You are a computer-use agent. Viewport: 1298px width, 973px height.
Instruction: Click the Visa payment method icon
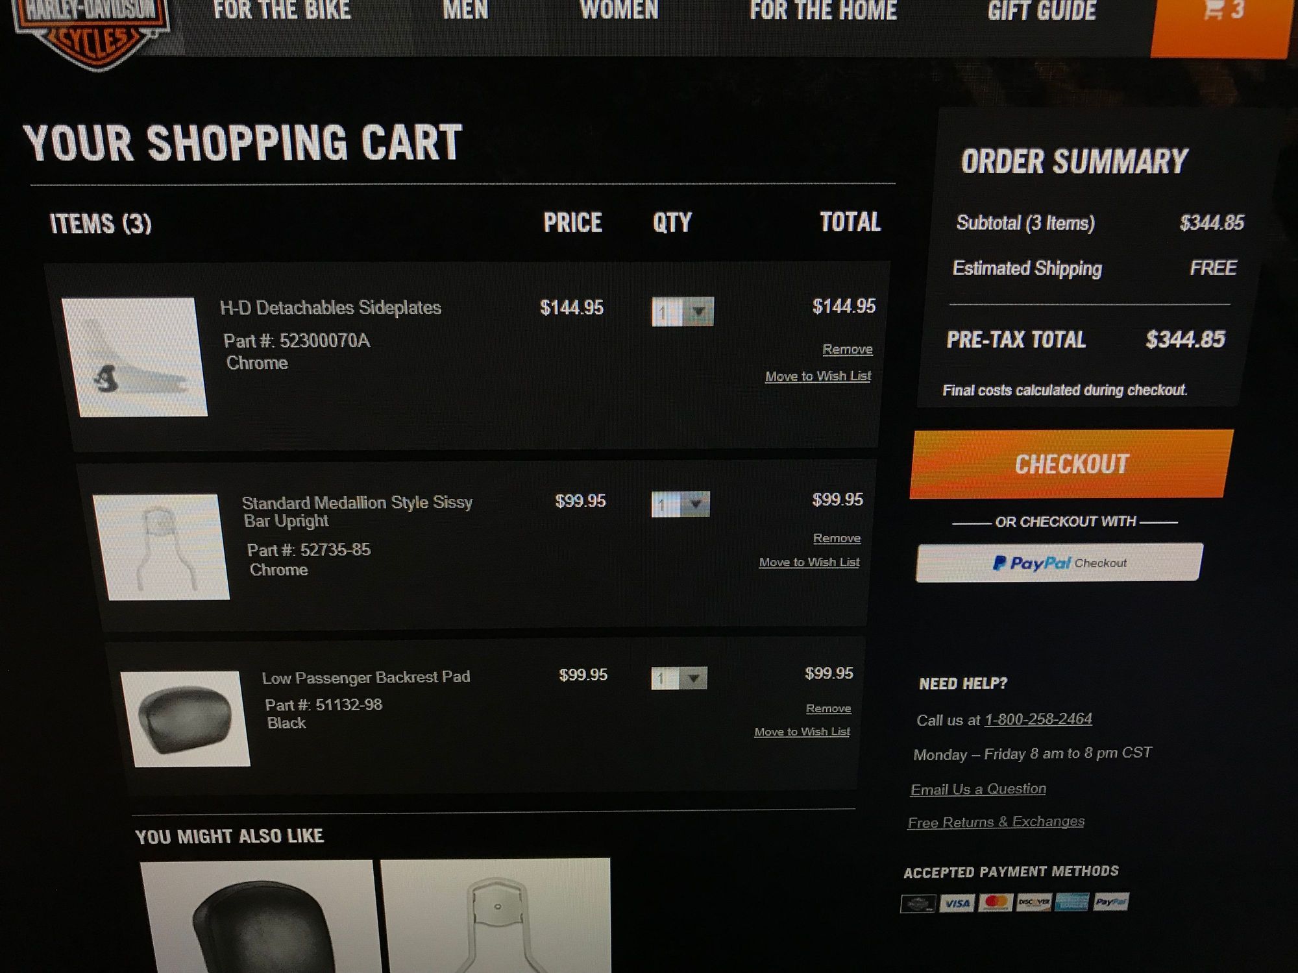957,903
